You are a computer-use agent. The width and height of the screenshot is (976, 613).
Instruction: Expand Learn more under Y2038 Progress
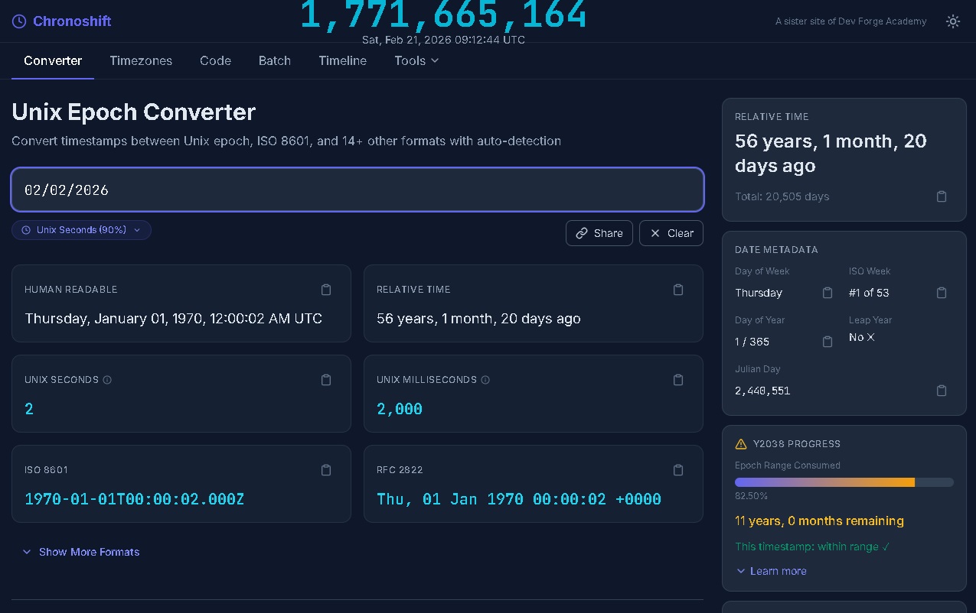click(771, 571)
